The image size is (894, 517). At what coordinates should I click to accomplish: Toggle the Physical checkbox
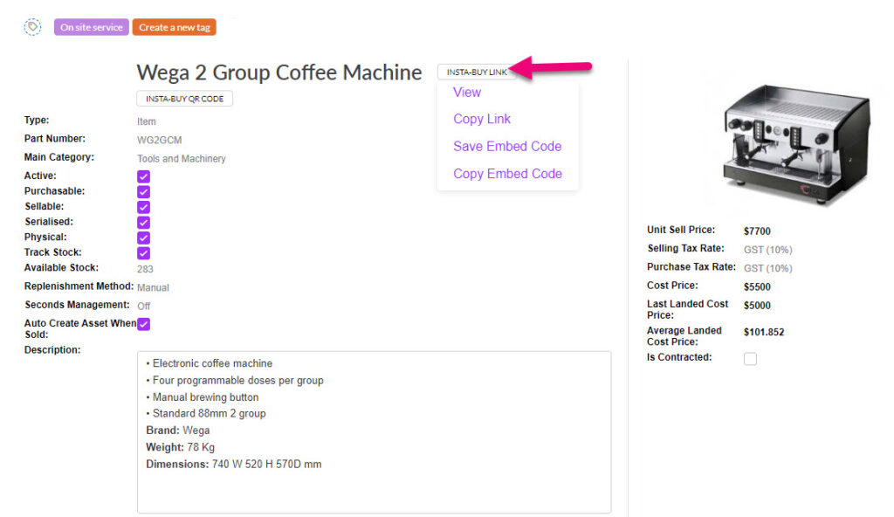pyautogui.click(x=144, y=238)
